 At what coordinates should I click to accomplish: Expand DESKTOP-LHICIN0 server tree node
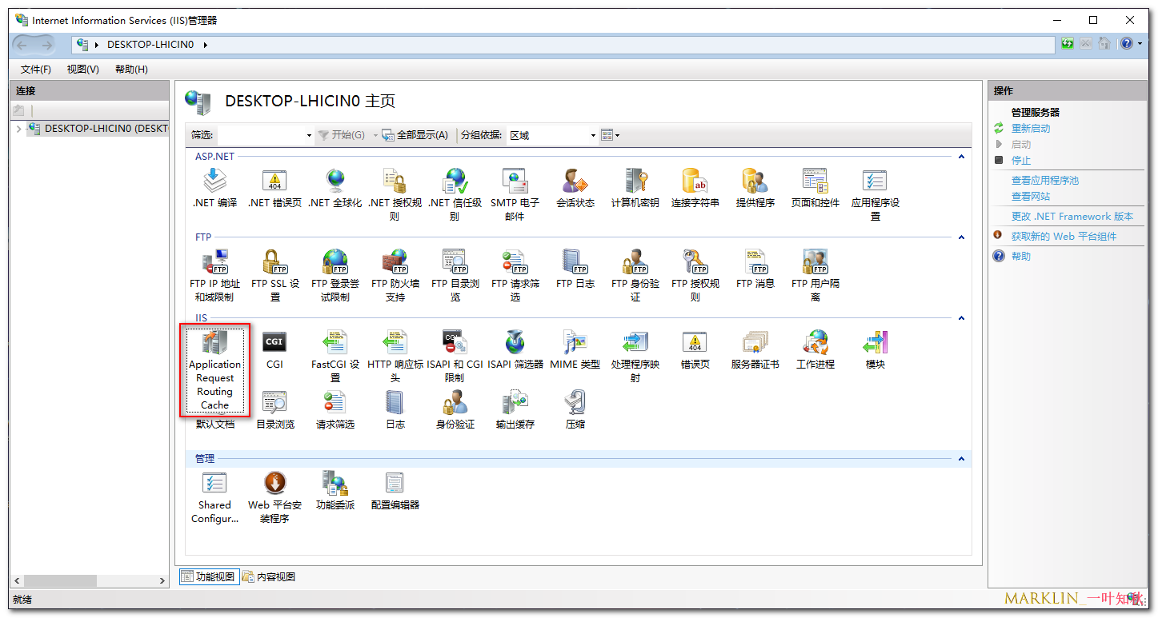[x=19, y=129]
